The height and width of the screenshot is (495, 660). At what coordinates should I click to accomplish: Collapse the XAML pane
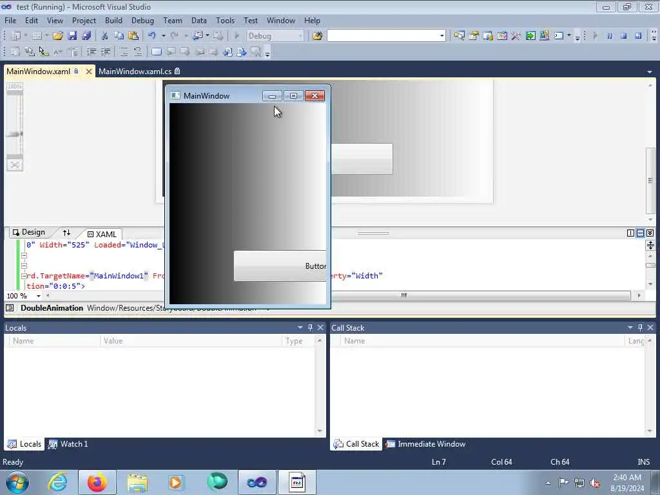(x=650, y=233)
